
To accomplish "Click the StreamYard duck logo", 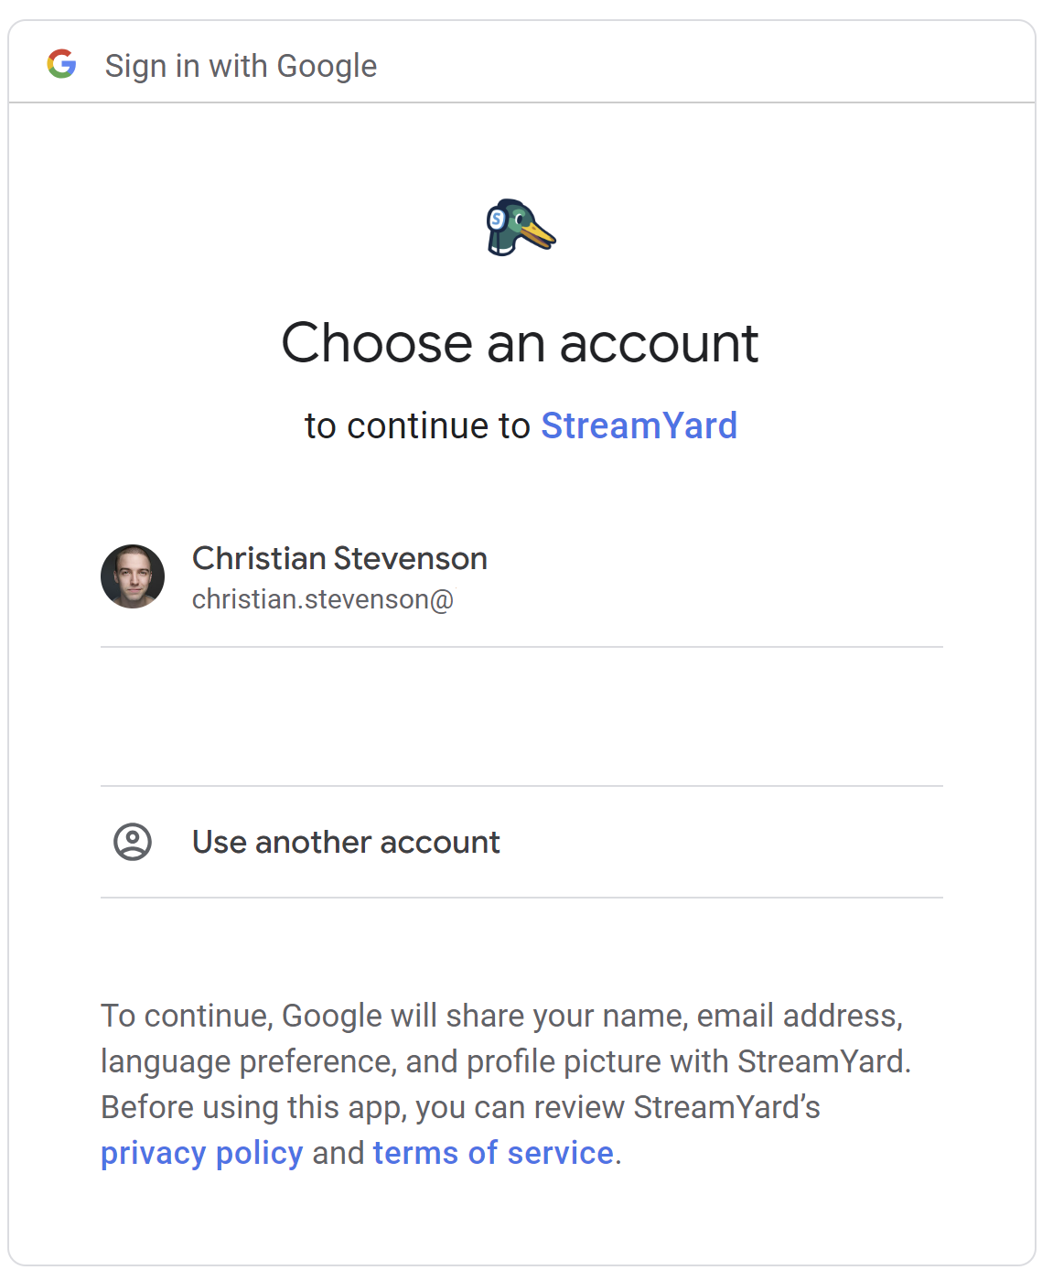I will [x=521, y=228].
